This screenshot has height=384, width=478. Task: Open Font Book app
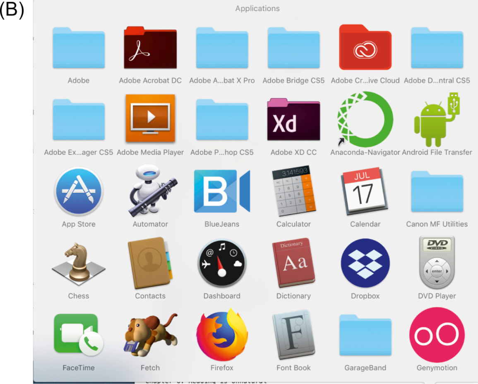293,335
